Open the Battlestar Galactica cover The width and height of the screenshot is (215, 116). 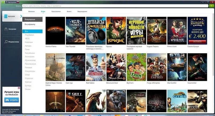coord(157,101)
